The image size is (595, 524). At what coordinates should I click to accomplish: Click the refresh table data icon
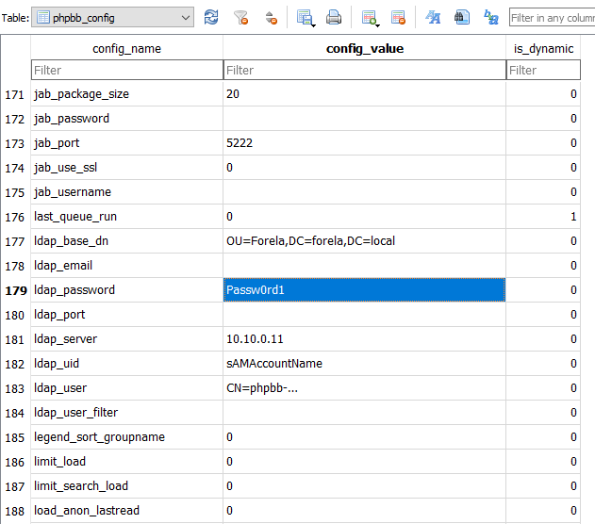click(211, 18)
